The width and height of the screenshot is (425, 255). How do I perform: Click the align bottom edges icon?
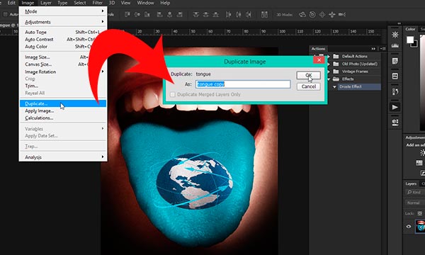click(x=147, y=14)
